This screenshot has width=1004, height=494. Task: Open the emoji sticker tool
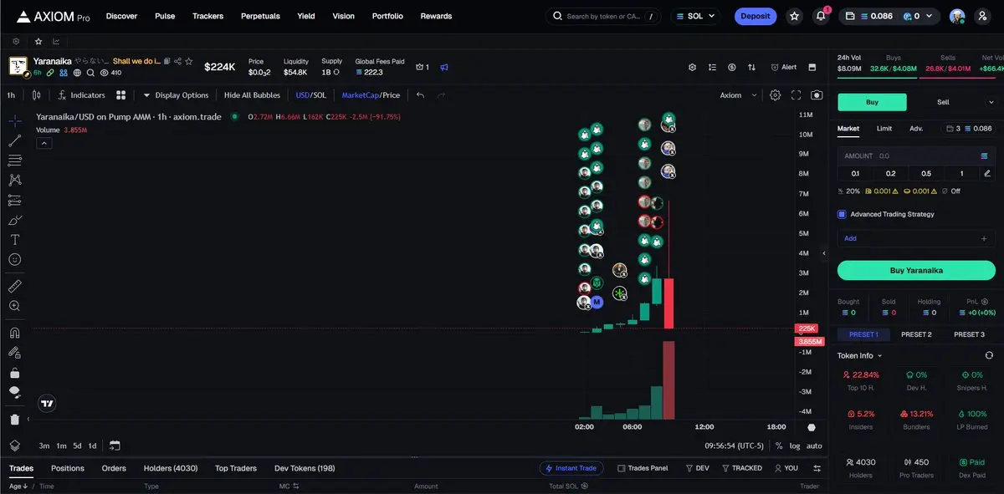[15, 260]
